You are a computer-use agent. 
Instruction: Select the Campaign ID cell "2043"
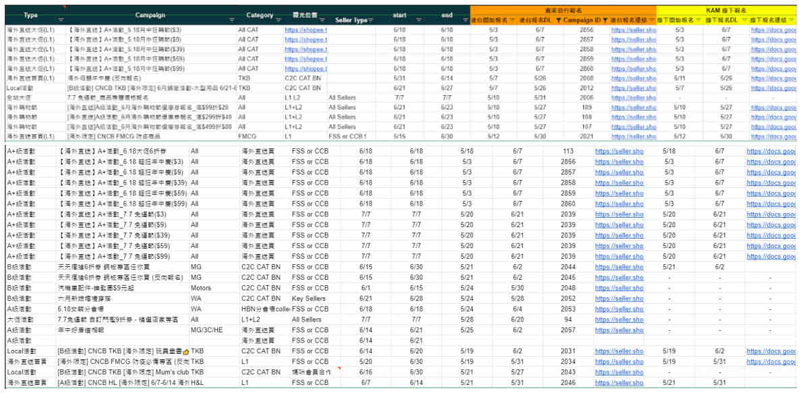pyautogui.click(x=567, y=372)
